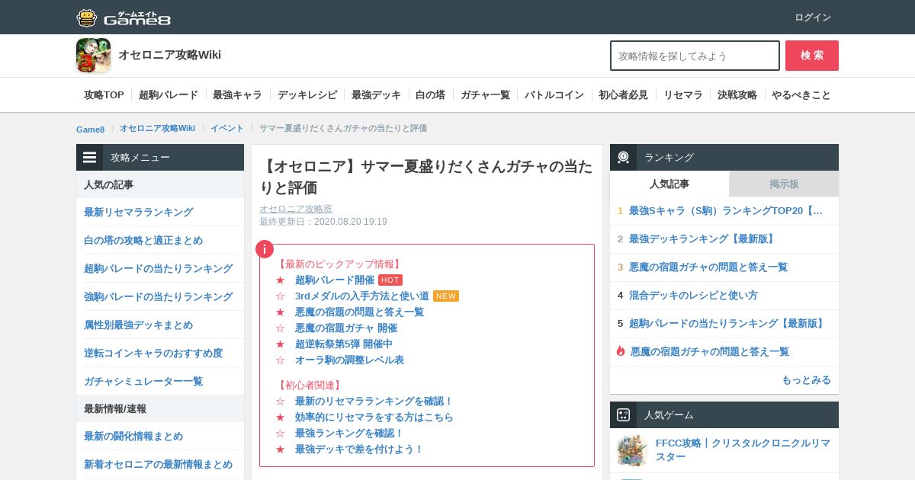Open オーラ駒の調整レベル表 link
This screenshot has width=915, height=480.
tap(349, 360)
